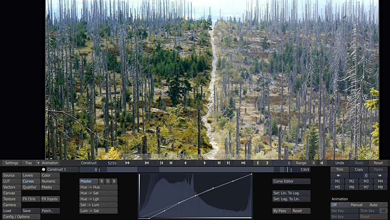Click Set: Lin. To Log. button
This screenshot has height=220, width=390.
[291, 193]
